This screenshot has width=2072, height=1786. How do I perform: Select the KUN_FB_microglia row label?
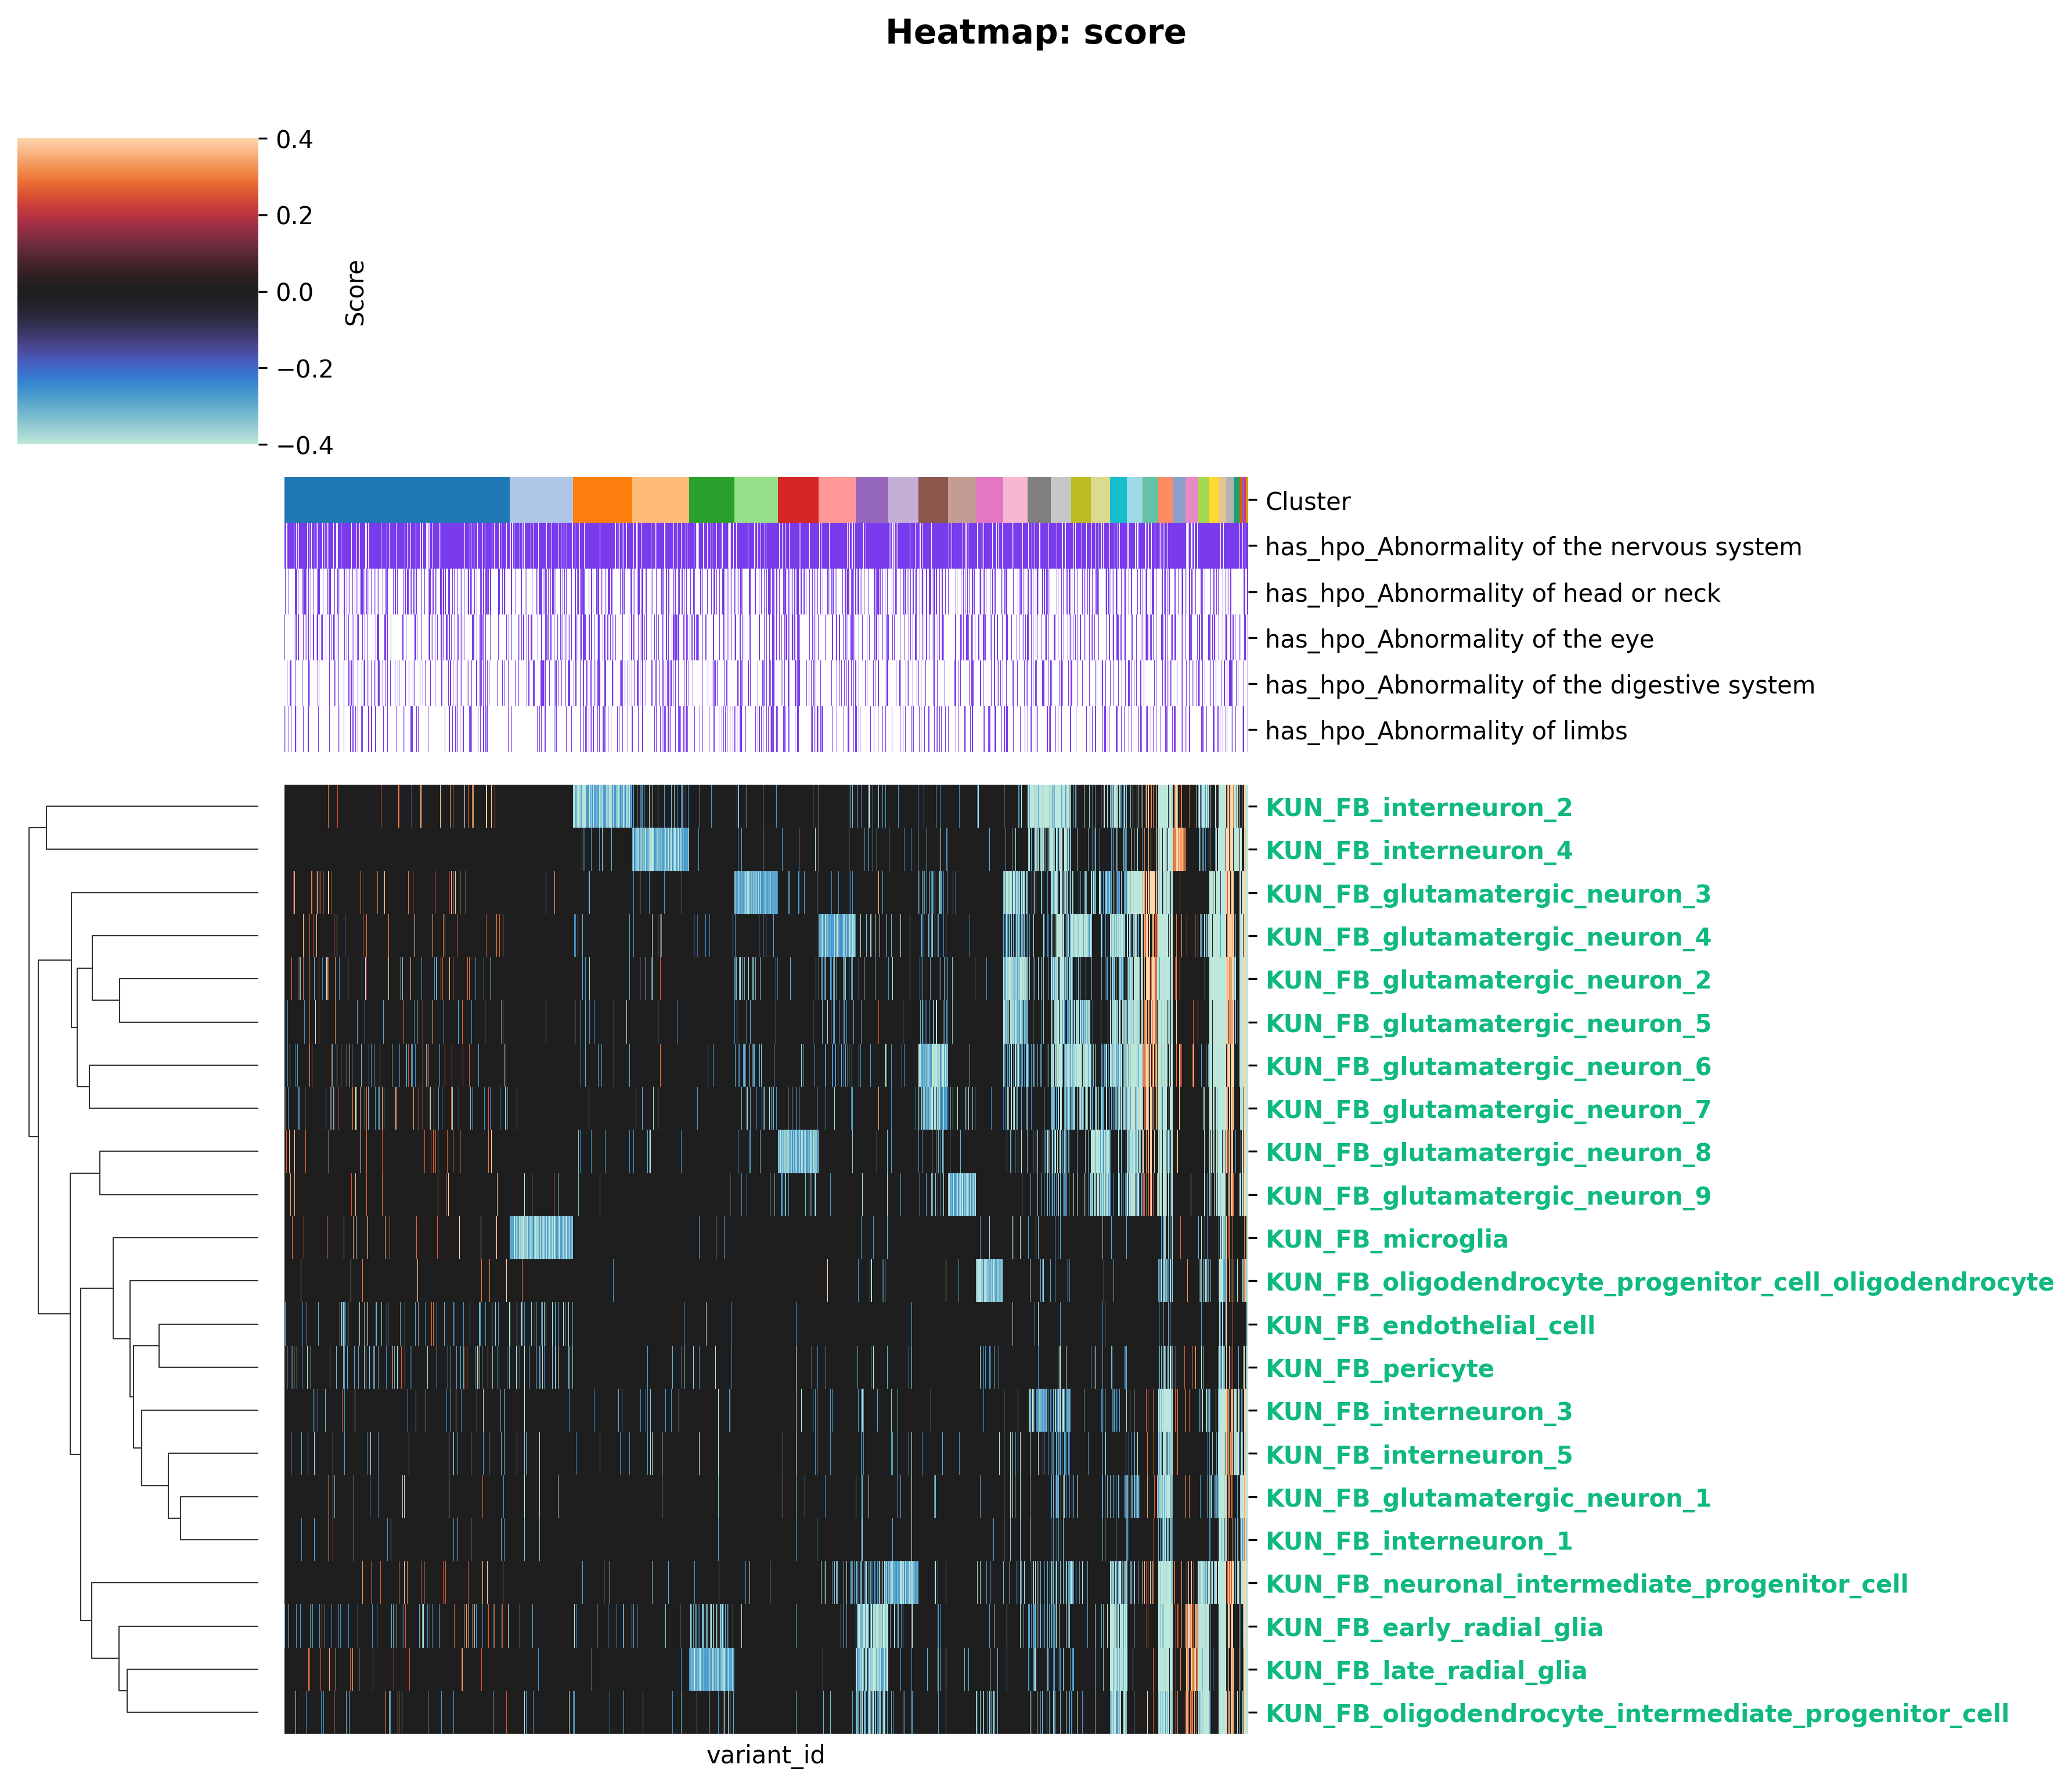coord(1386,1239)
